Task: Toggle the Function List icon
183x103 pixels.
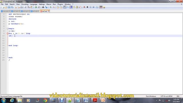Action: coord(80,7)
